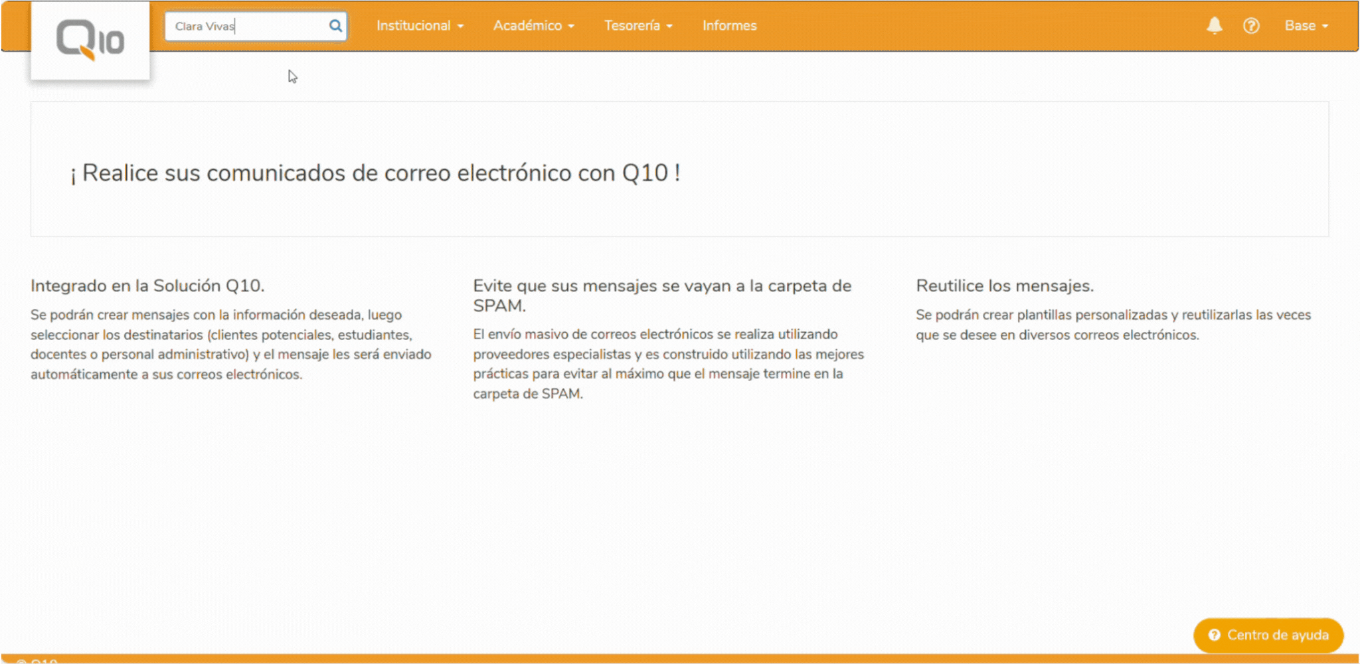Click the Q10 copyright link in the footer
The height and width of the screenshot is (664, 1360).
(37, 661)
